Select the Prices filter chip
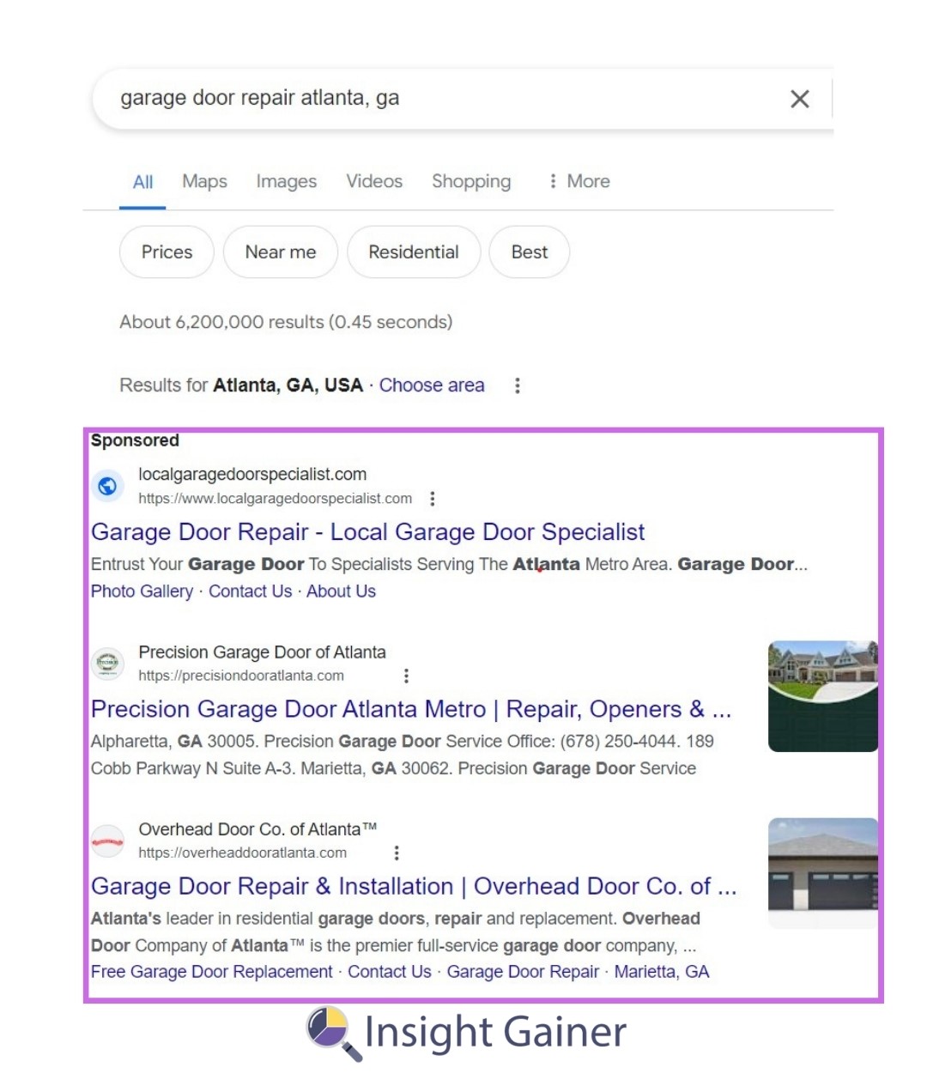 [167, 252]
